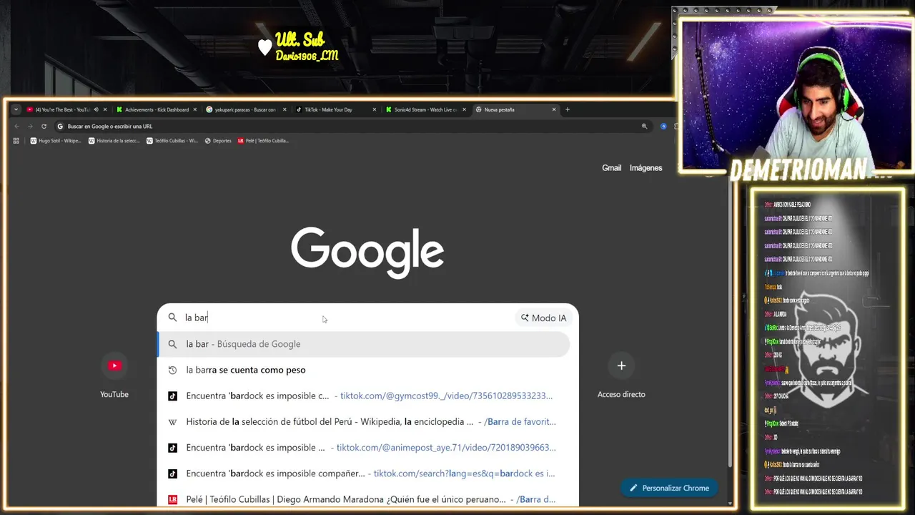Switch to Achievements - Kick Dashboard tab
Screen dimensions: 915x515
157,109
